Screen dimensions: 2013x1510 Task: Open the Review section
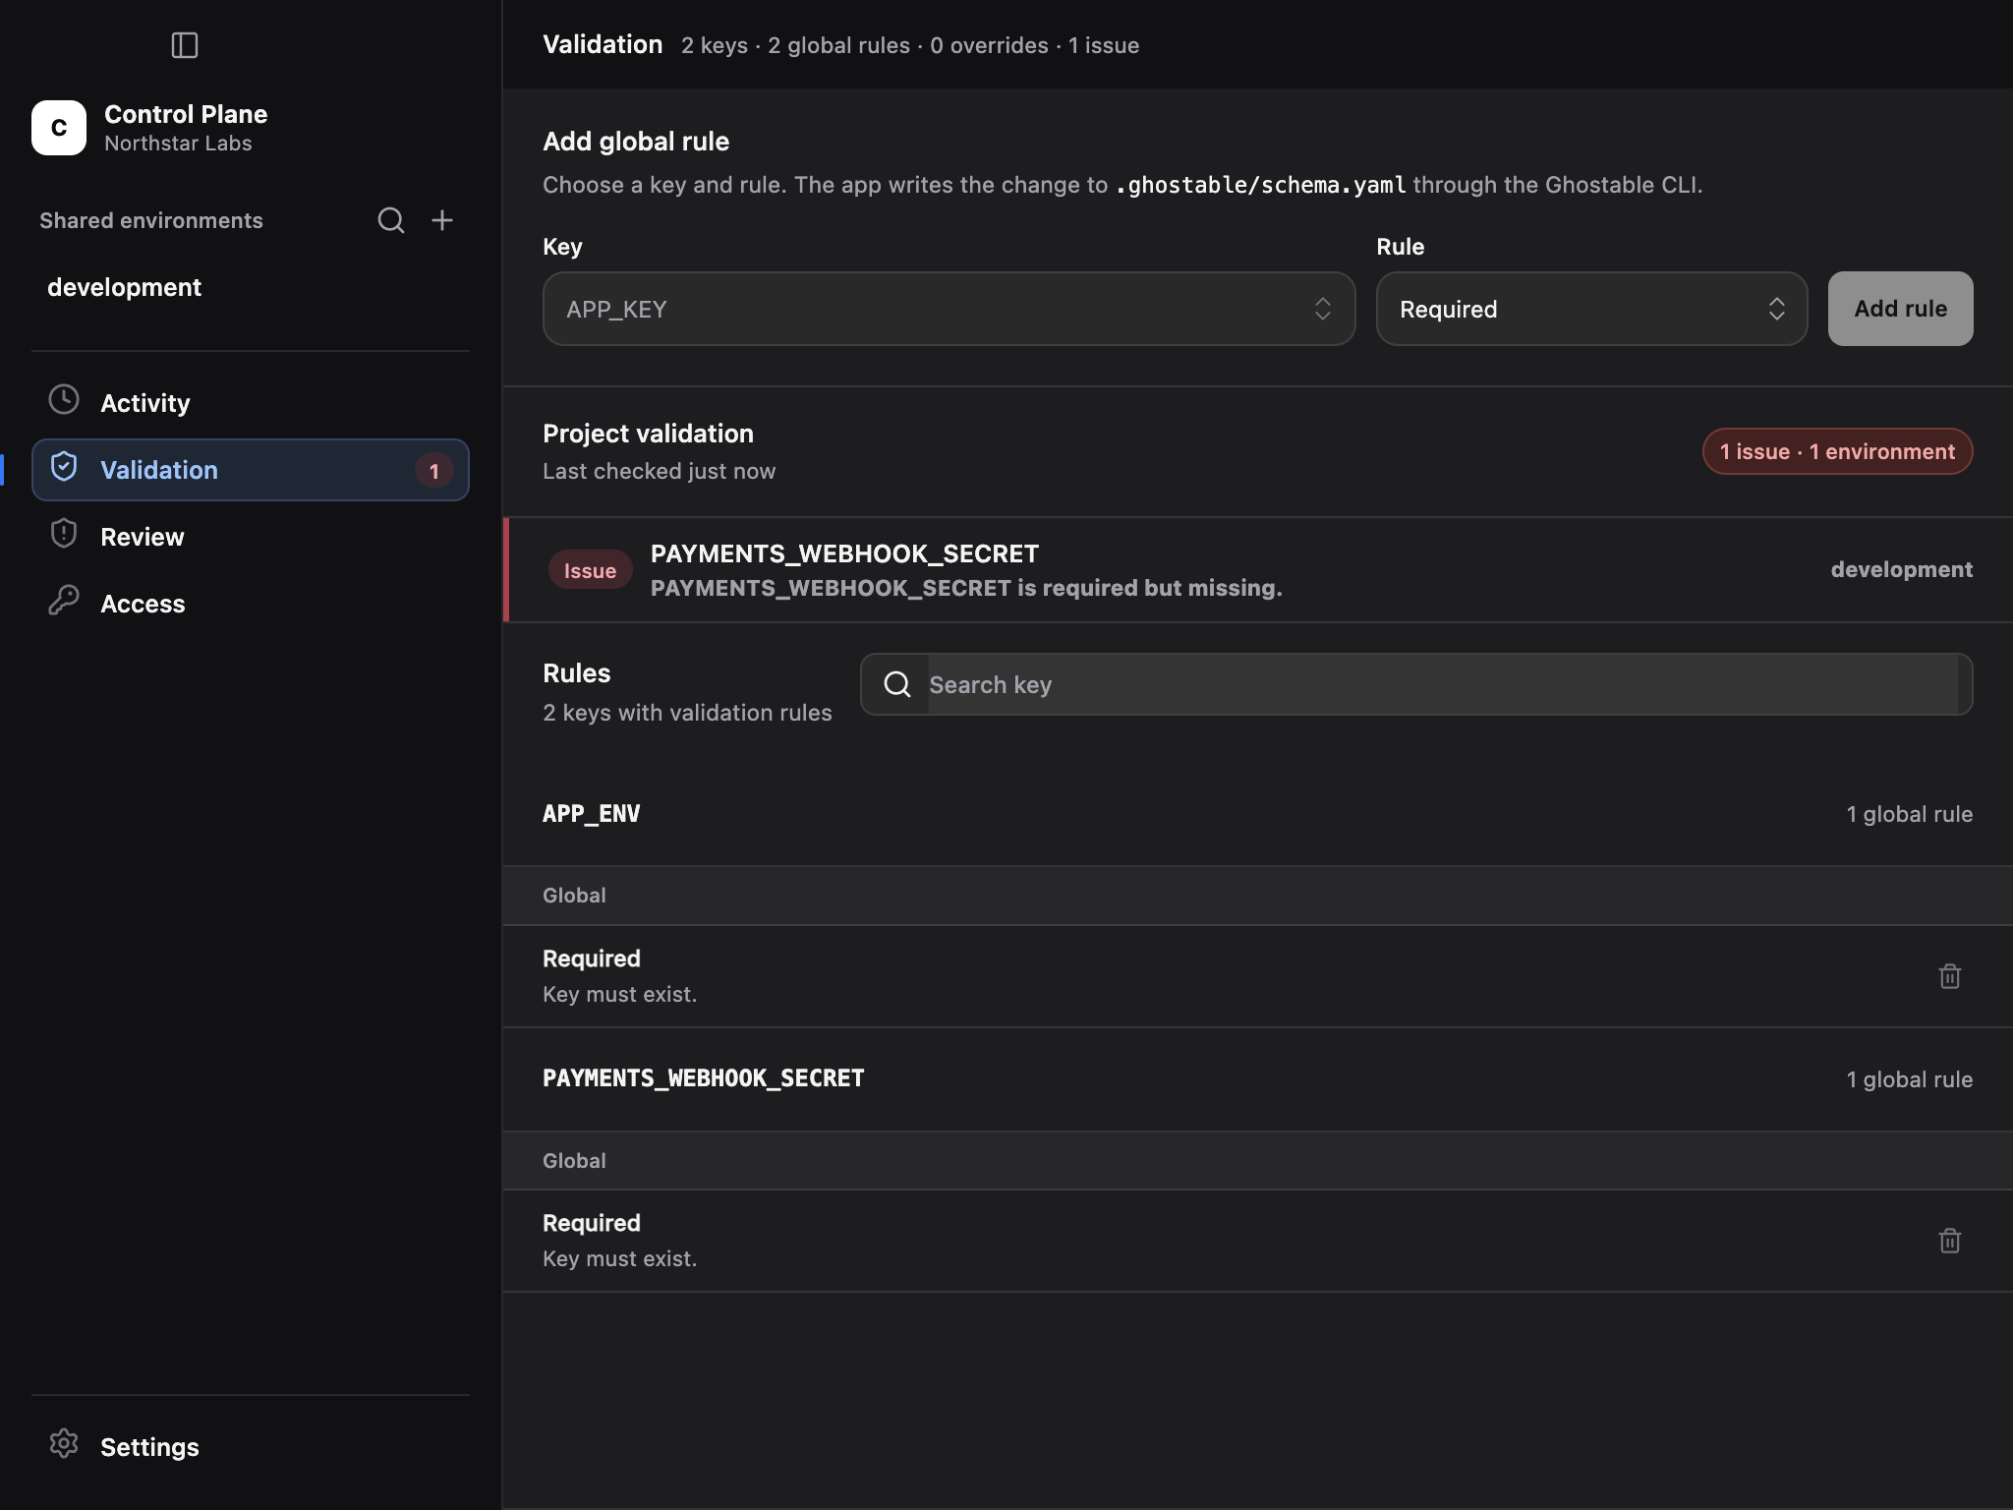(251, 537)
